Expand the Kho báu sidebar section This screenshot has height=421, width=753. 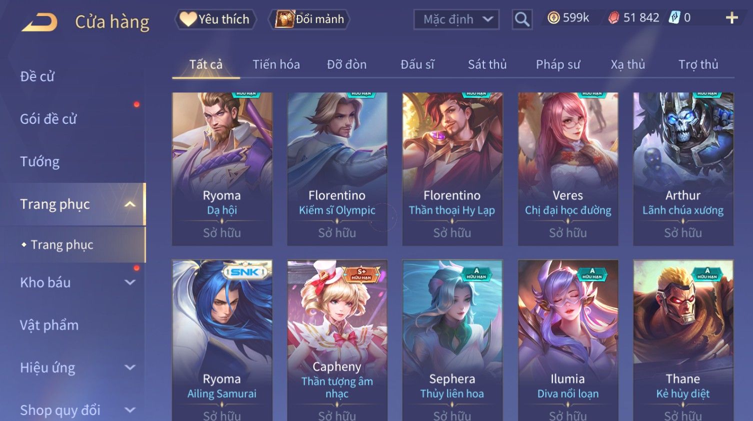click(130, 283)
